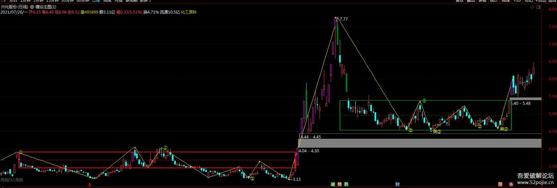557x188 pixels.
Task: Click the 预 event marker on the timeline
Action: tap(500, 184)
